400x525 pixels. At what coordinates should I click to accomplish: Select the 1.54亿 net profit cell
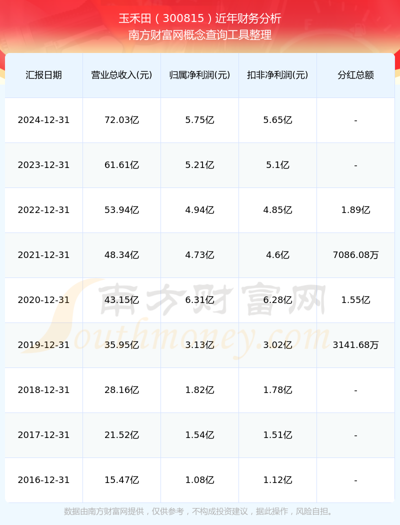point(200,435)
